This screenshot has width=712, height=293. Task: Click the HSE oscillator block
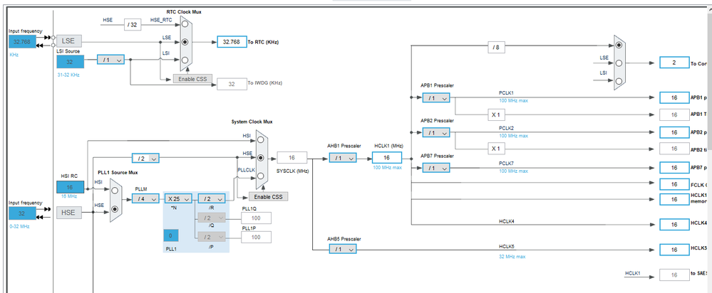(69, 213)
